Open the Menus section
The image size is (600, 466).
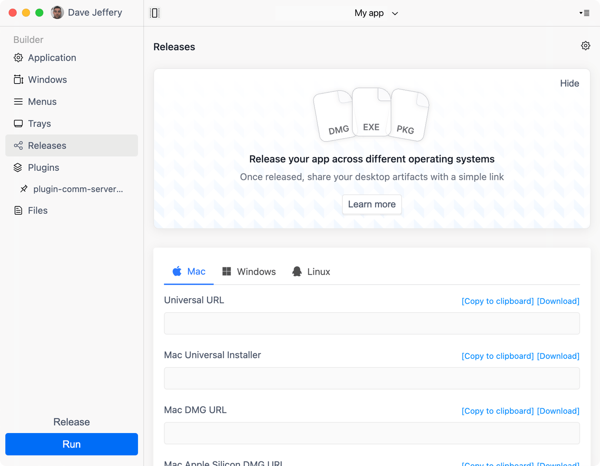pyautogui.click(x=42, y=102)
